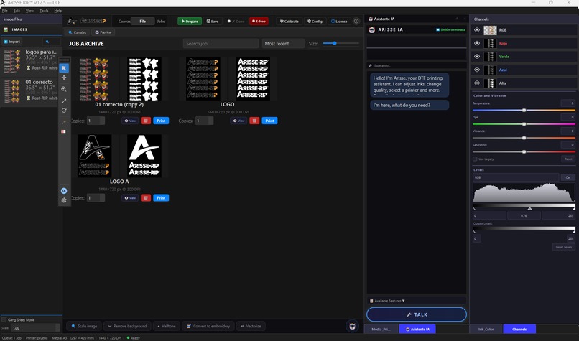The image size is (579, 341).
Task: Close the Asistente IA panel
Action: [x=465, y=19]
